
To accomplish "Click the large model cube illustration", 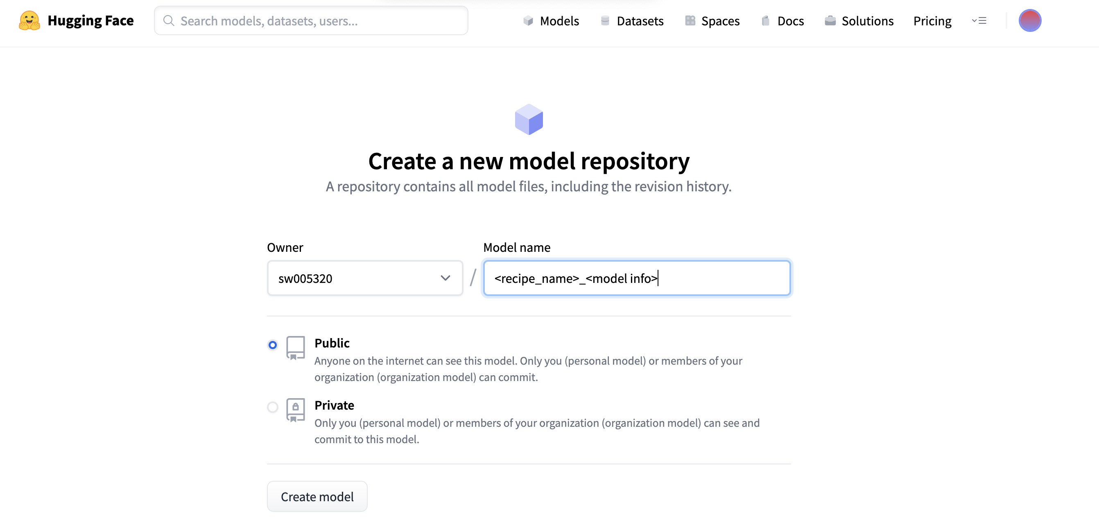I will click(529, 119).
